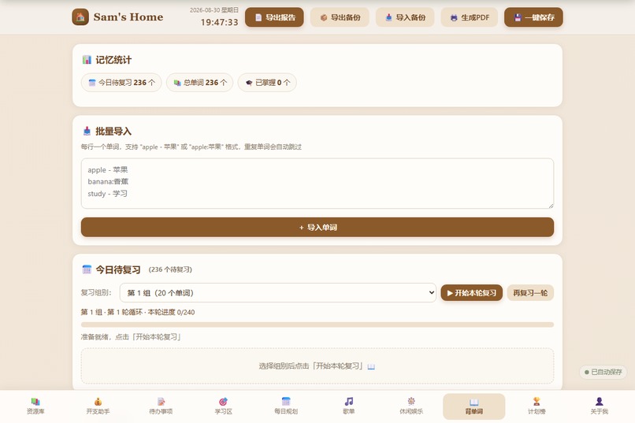Viewport: 635px width, 423px height.
Task: Open the 资源库 resources tab
Action: coord(35,406)
